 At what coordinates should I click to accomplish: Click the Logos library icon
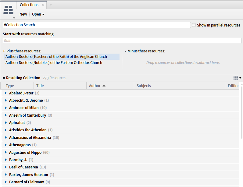pyautogui.click(x=9, y=10)
